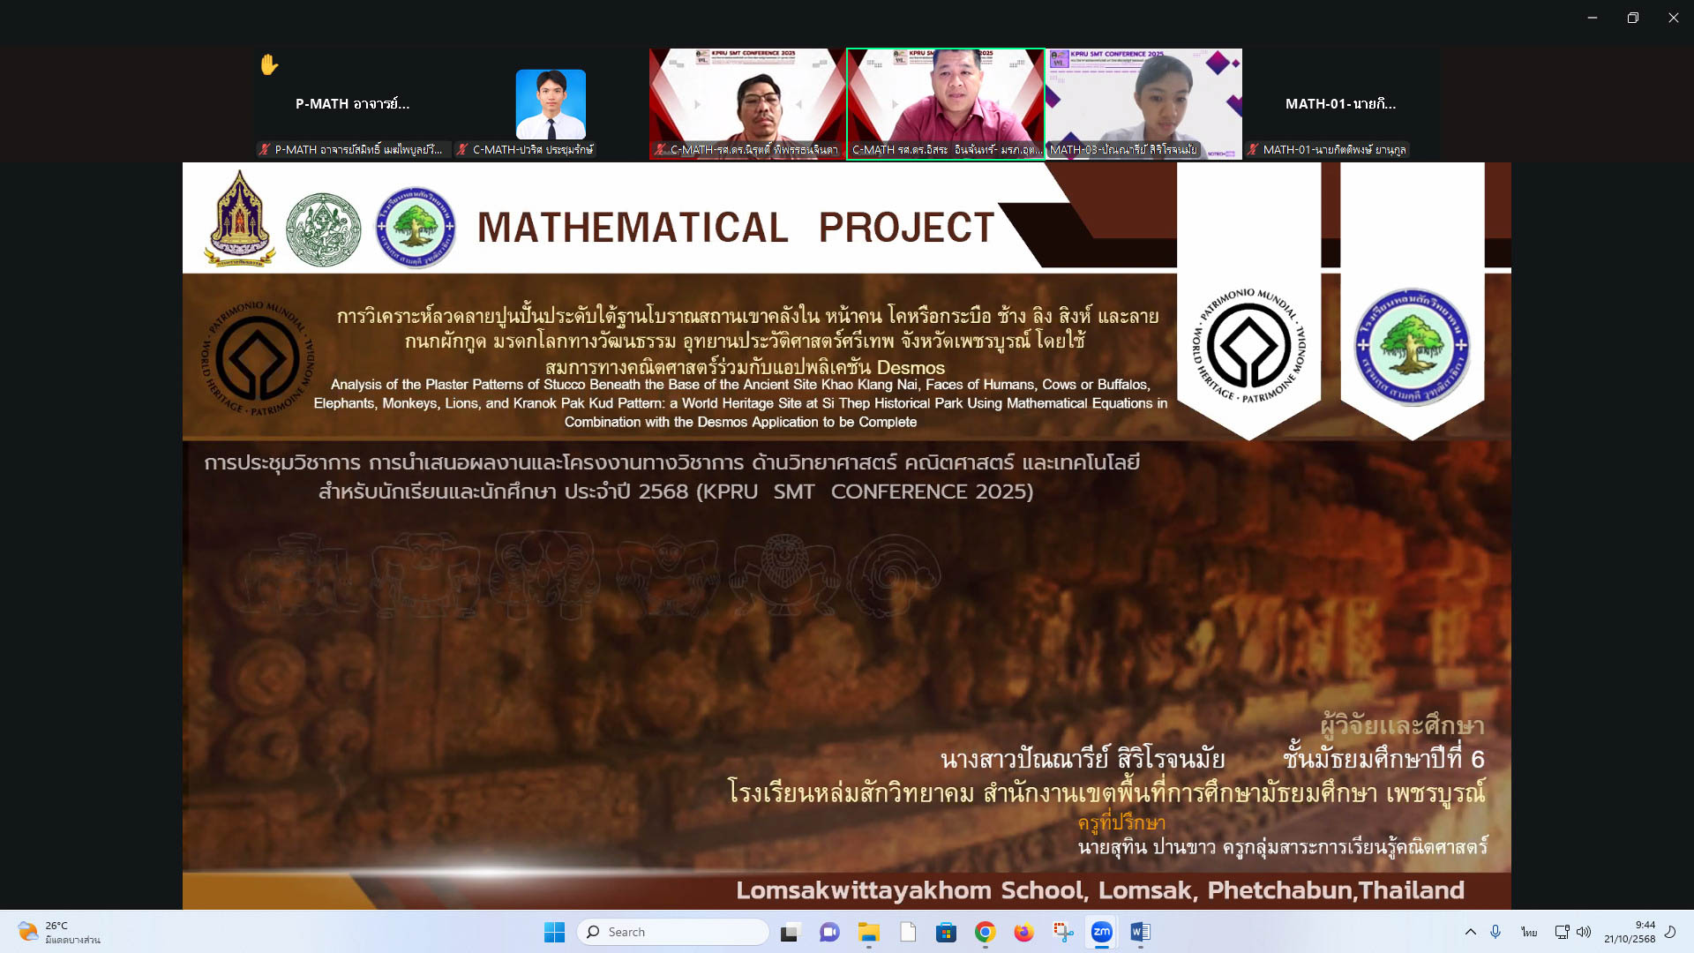Image resolution: width=1694 pixels, height=953 pixels.
Task: Click the shared presentation slide area
Action: [845, 618]
